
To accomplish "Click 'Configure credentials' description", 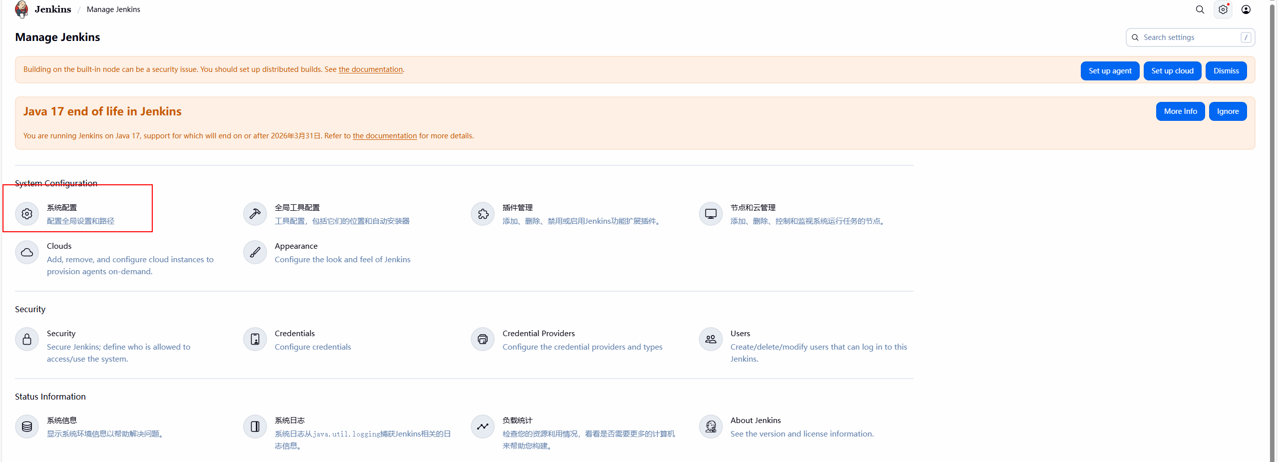I will click(x=313, y=347).
